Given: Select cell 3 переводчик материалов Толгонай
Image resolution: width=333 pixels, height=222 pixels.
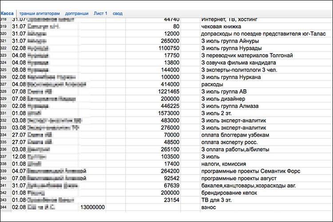Looking at the screenshot, I should (266, 55).
